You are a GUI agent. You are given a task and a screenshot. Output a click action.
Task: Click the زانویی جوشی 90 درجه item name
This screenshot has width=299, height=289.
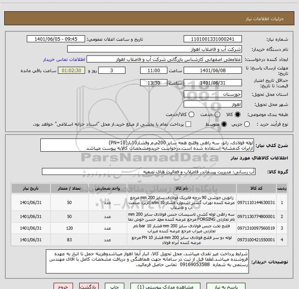[182, 202]
